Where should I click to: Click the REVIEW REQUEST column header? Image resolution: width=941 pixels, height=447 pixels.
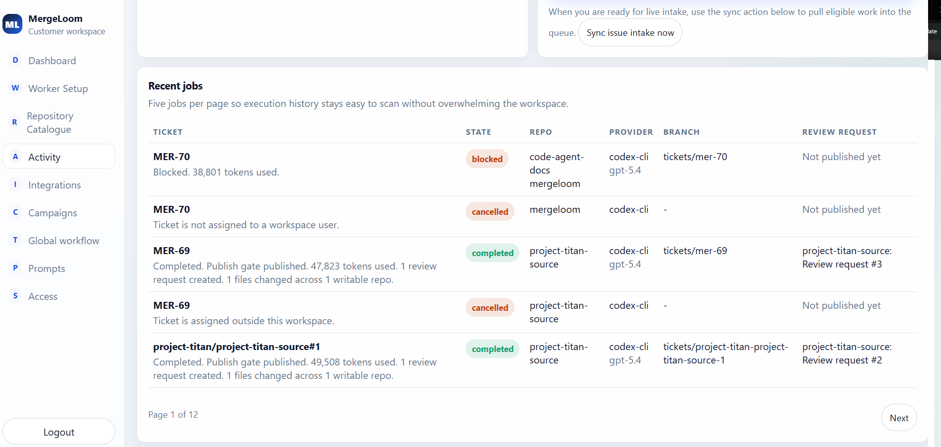pyautogui.click(x=839, y=132)
